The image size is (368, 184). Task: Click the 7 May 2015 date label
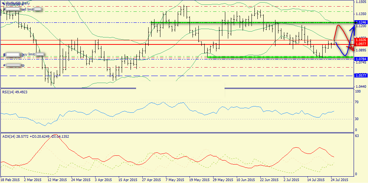(x=175, y=180)
